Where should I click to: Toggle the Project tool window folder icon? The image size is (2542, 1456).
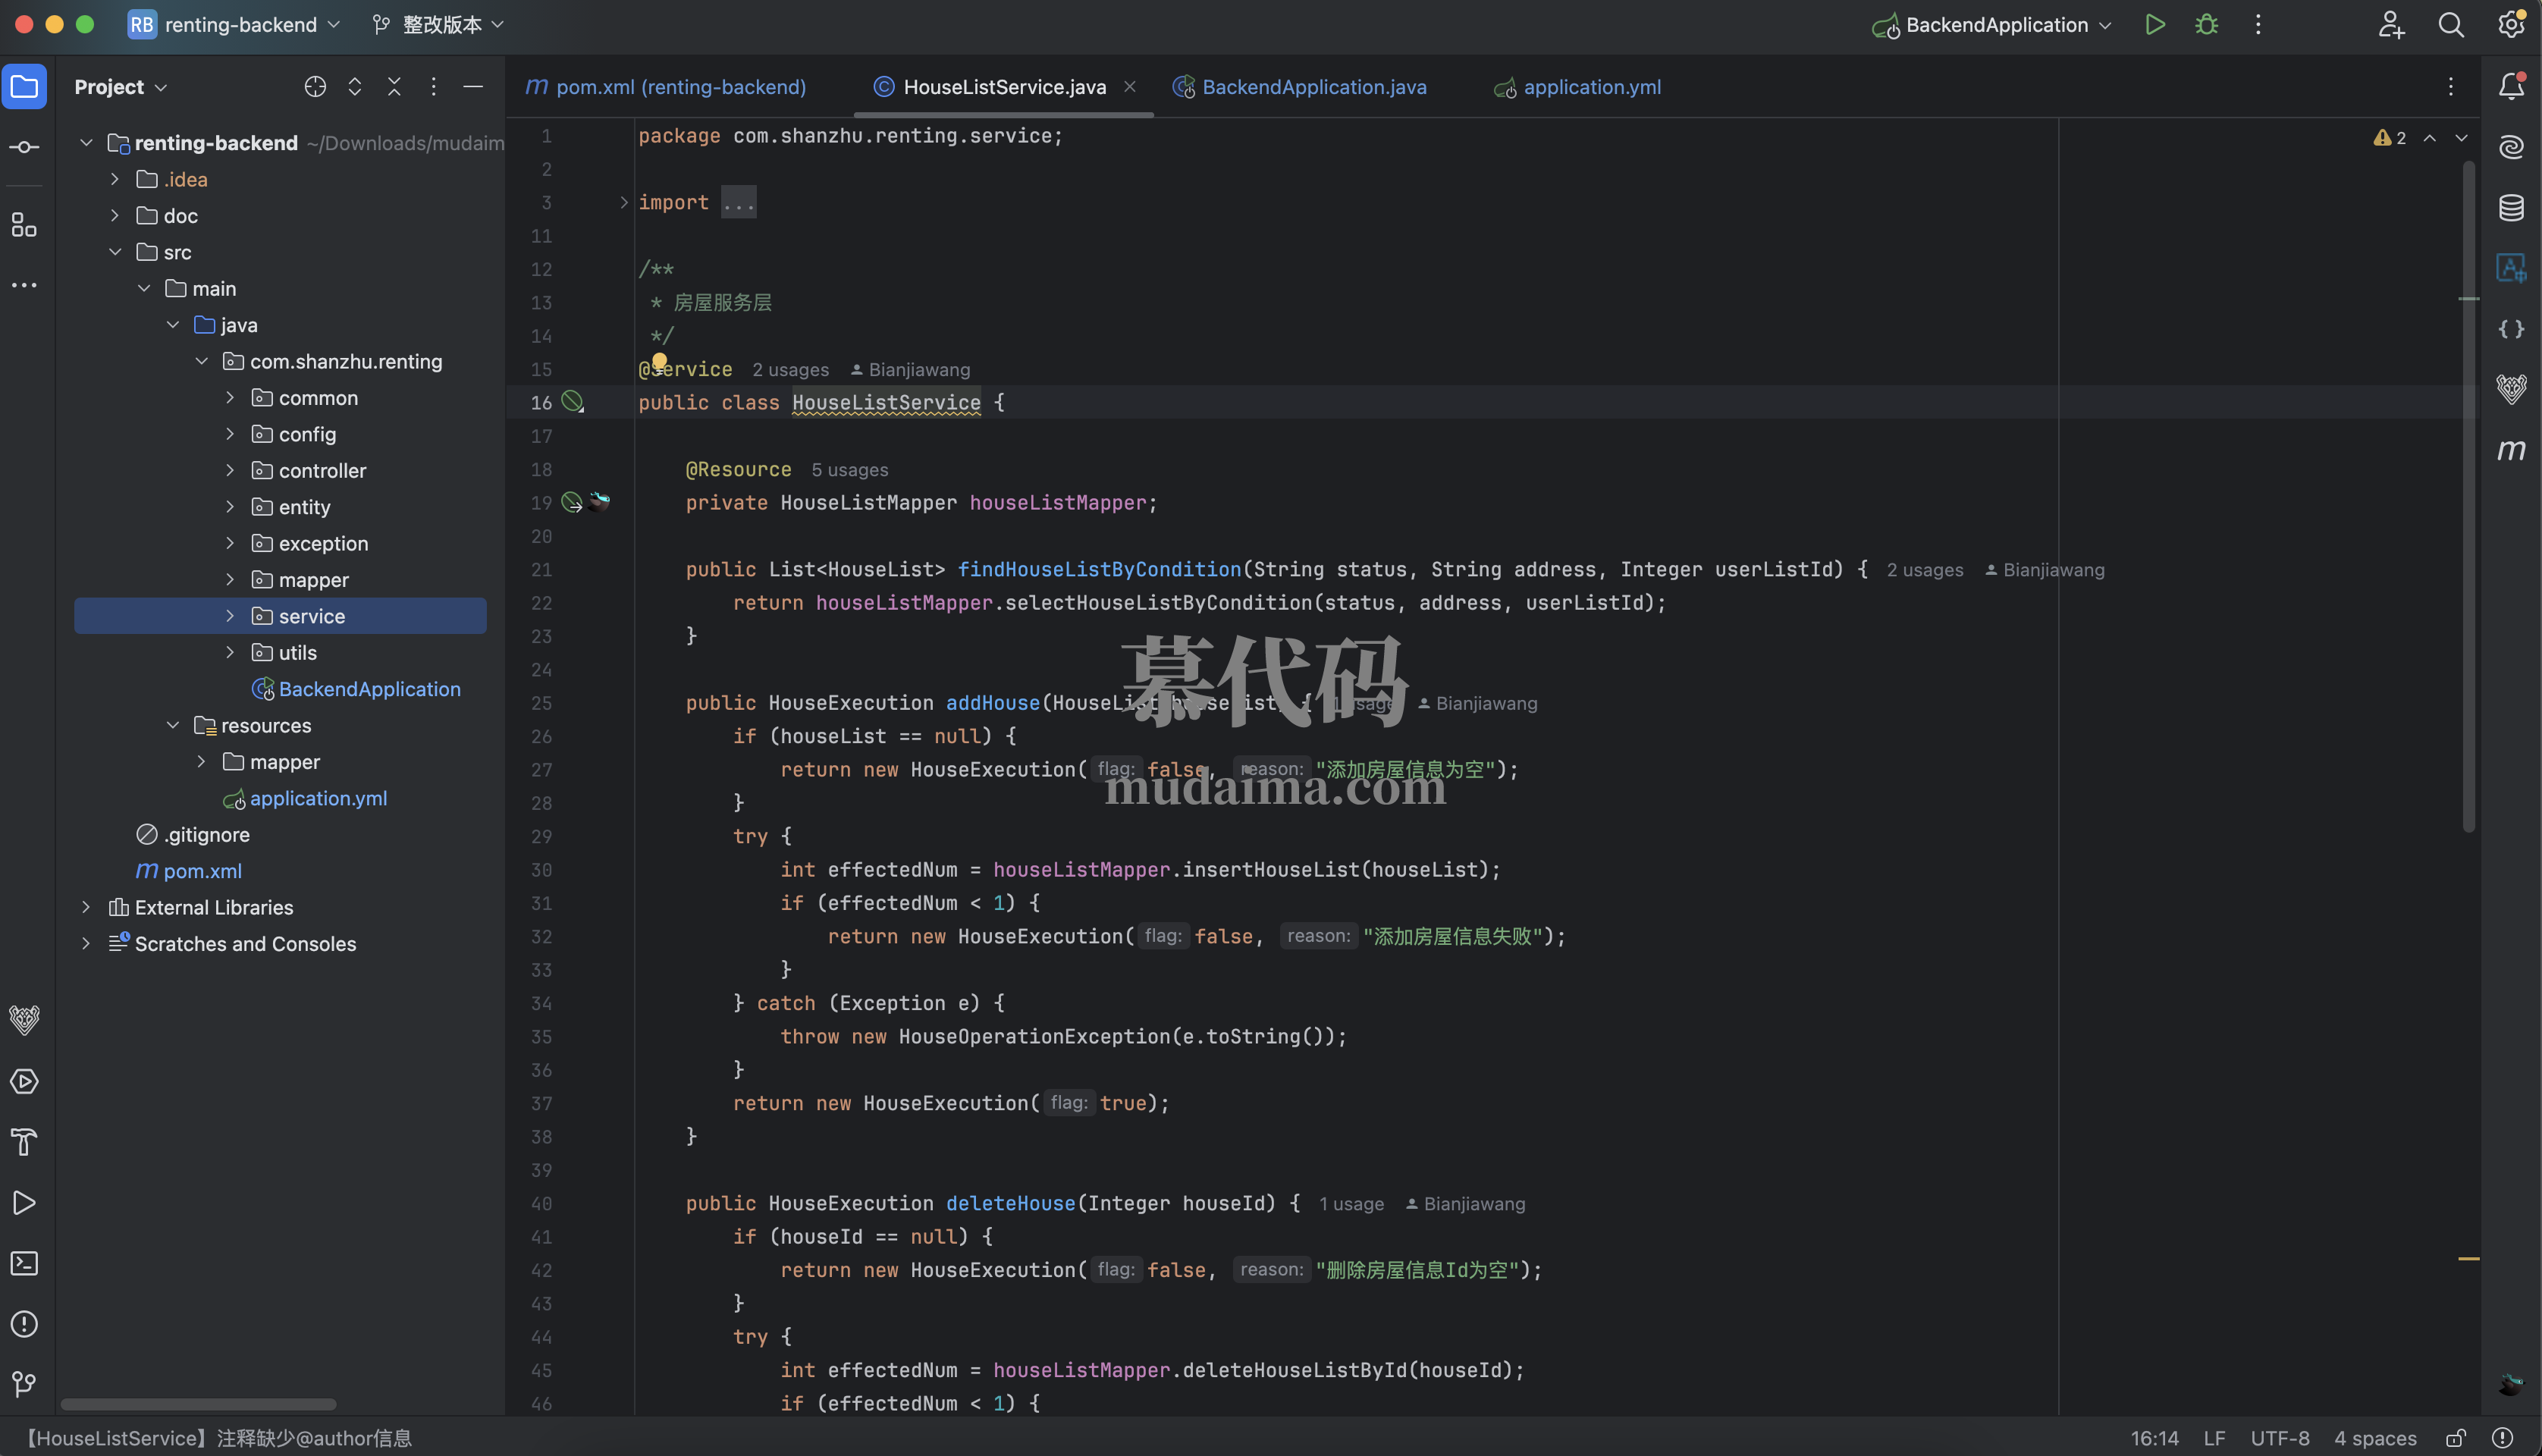[x=24, y=87]
